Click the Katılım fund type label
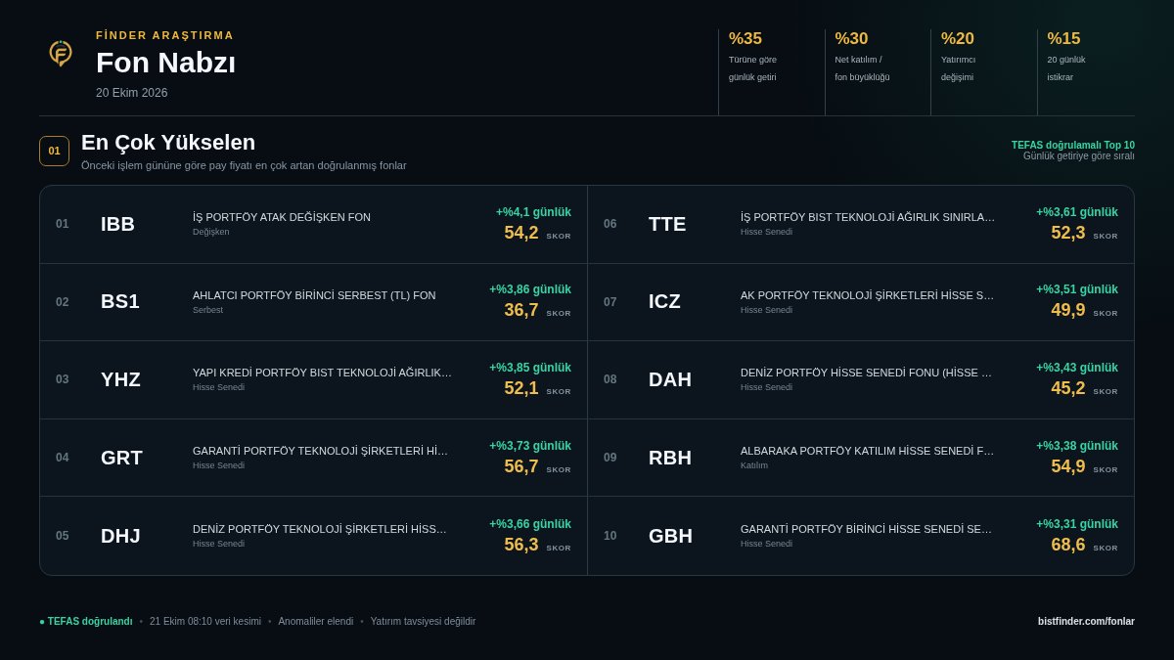Viewport: 1174px width, 660px height. [754, 465]
